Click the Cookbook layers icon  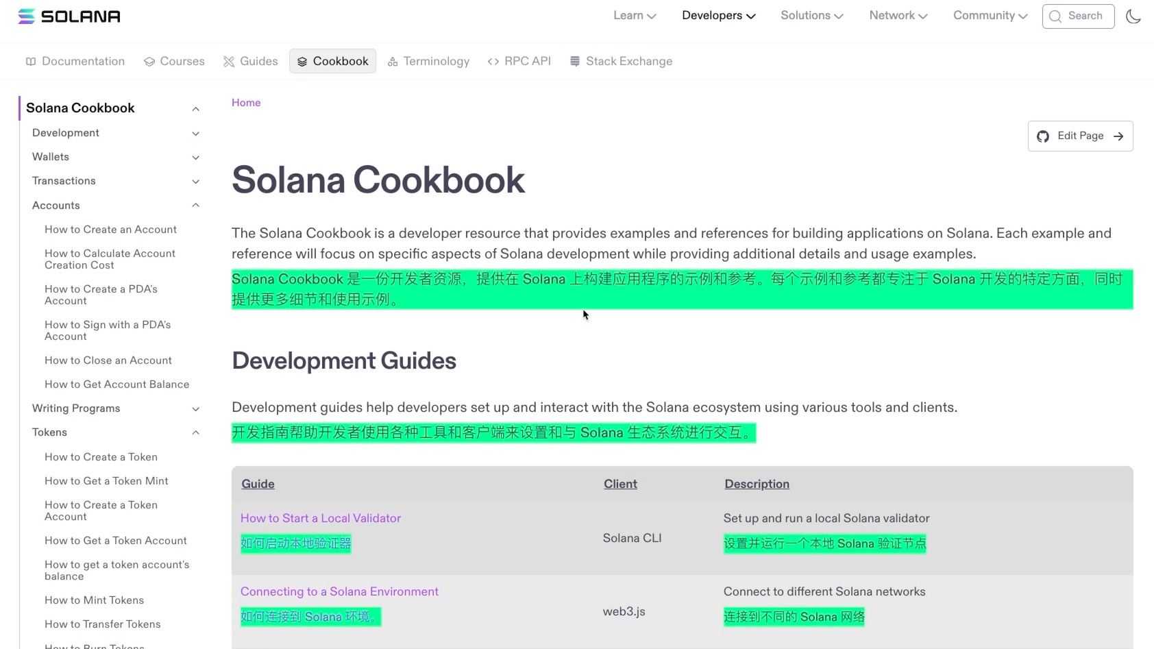click(302, 62)
